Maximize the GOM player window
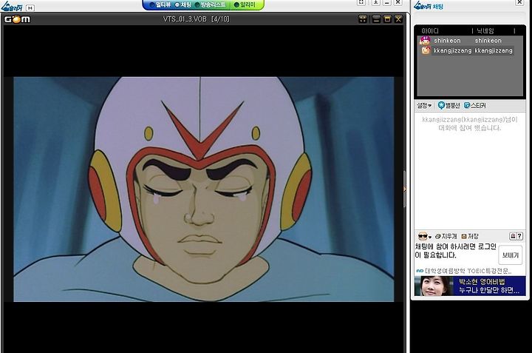This screenshot has width=532, height=353. (x=387, y=19)
